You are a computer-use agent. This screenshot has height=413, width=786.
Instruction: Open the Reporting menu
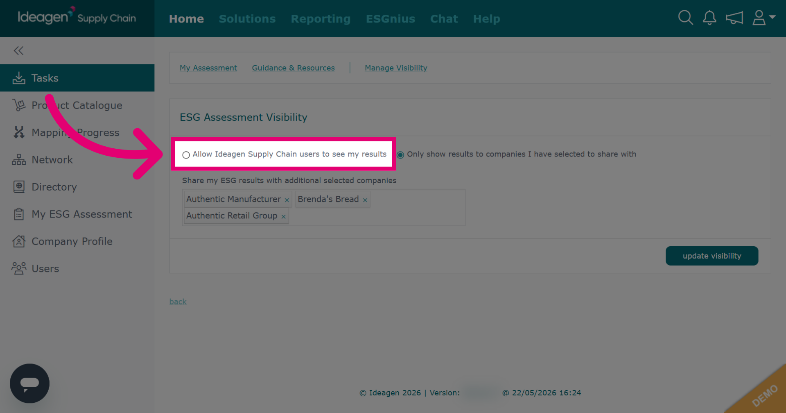tap(321, 19)
